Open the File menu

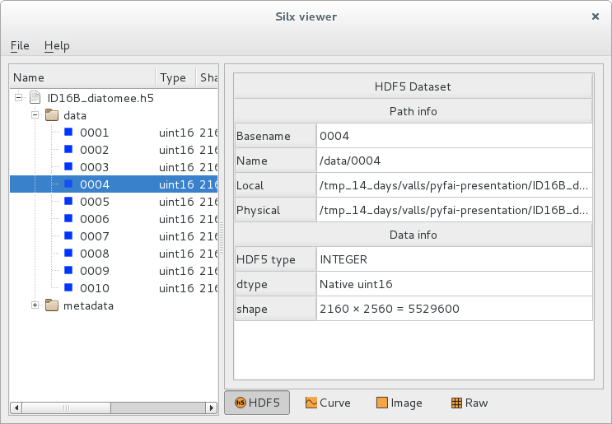coord(20,45)
